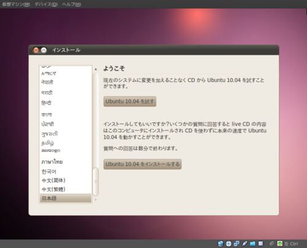Close the インストール window

[x=36, y=50]
